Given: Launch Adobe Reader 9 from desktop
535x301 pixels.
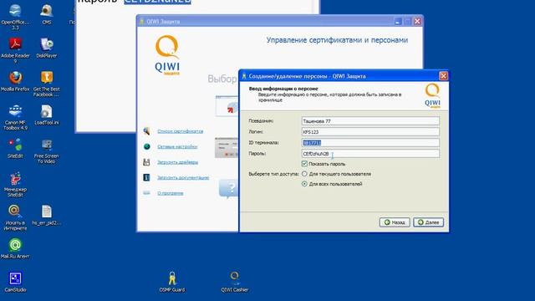Looking at the screenshot, I should point(15,44).
